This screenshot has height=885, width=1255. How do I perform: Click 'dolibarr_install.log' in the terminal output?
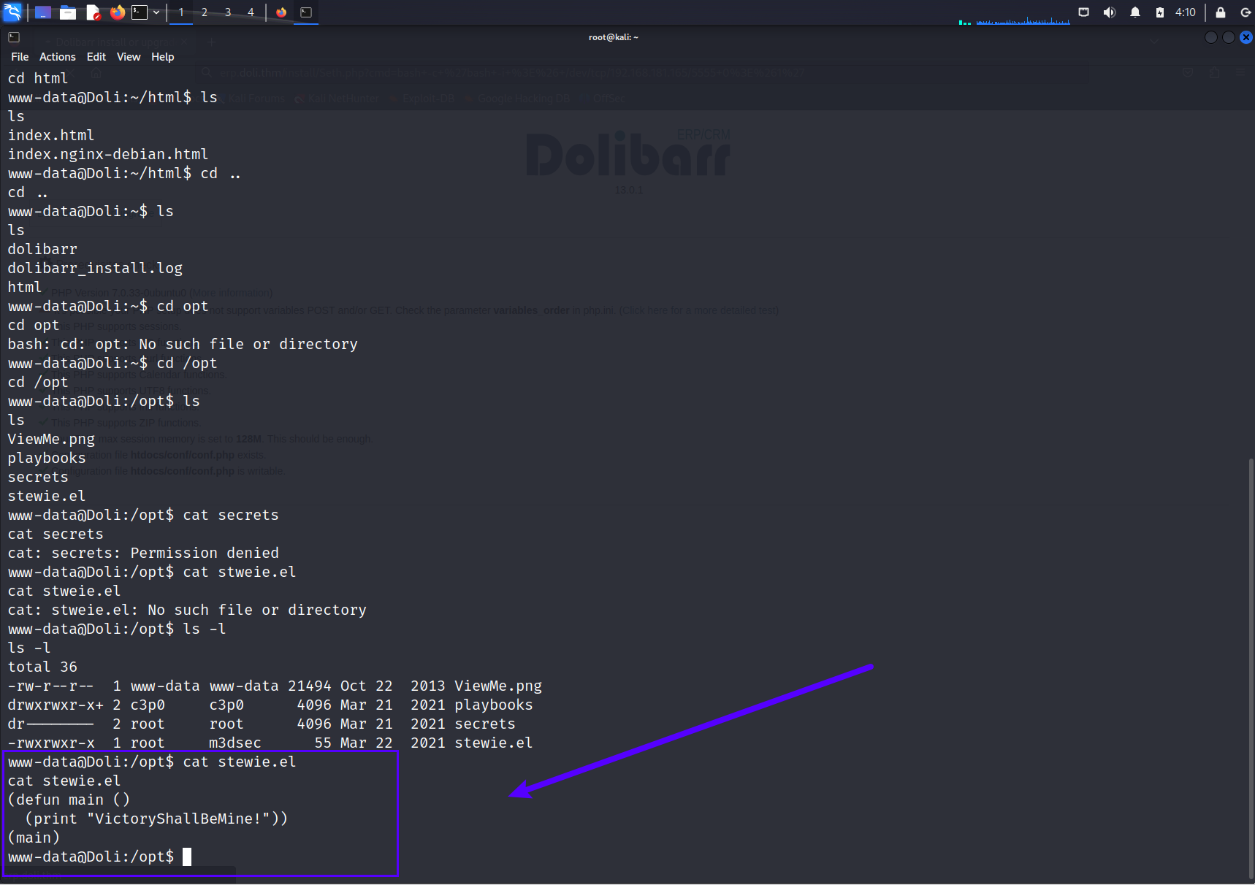[x=95, y=268]
